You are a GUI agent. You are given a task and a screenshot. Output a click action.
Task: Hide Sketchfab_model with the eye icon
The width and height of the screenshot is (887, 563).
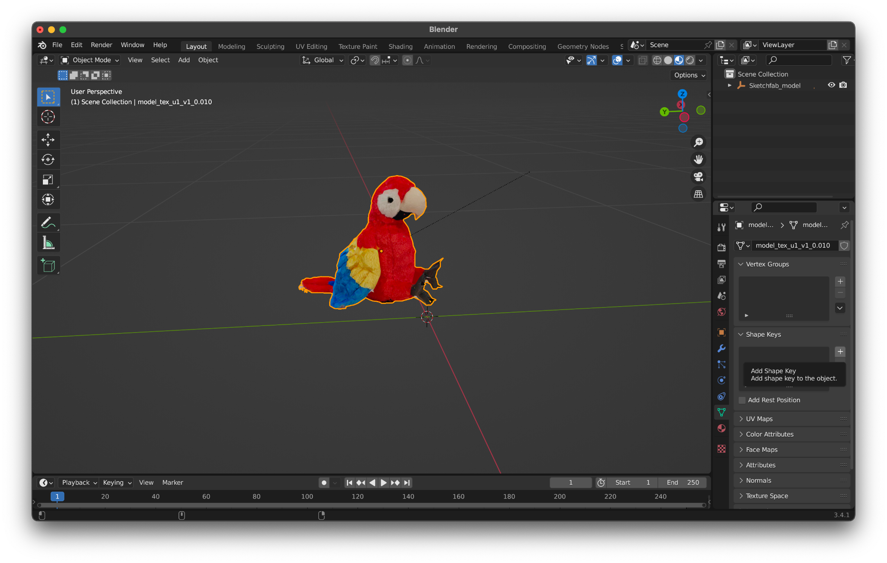click(x=832, y=85)
